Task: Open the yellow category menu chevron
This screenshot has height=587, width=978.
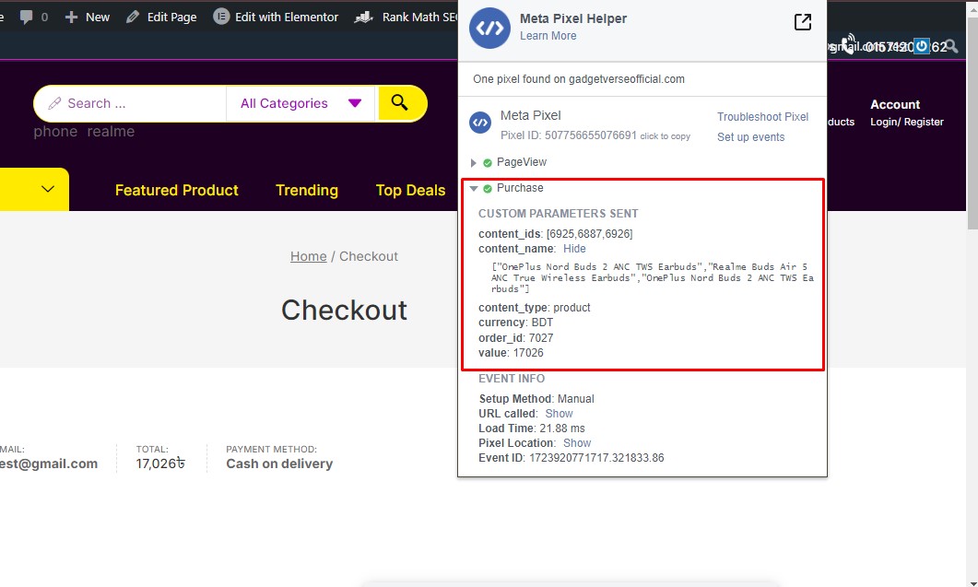Action: click(x=48, y=190)
